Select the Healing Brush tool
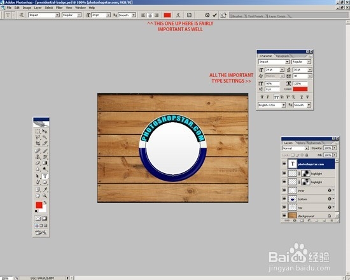 pos(38,151)
